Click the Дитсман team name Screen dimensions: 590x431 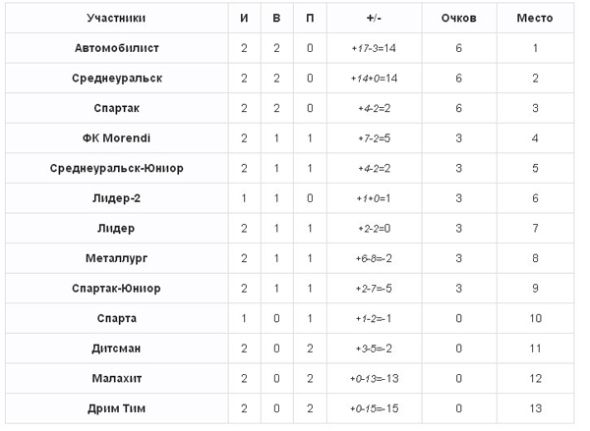click(x=117, y=349)
